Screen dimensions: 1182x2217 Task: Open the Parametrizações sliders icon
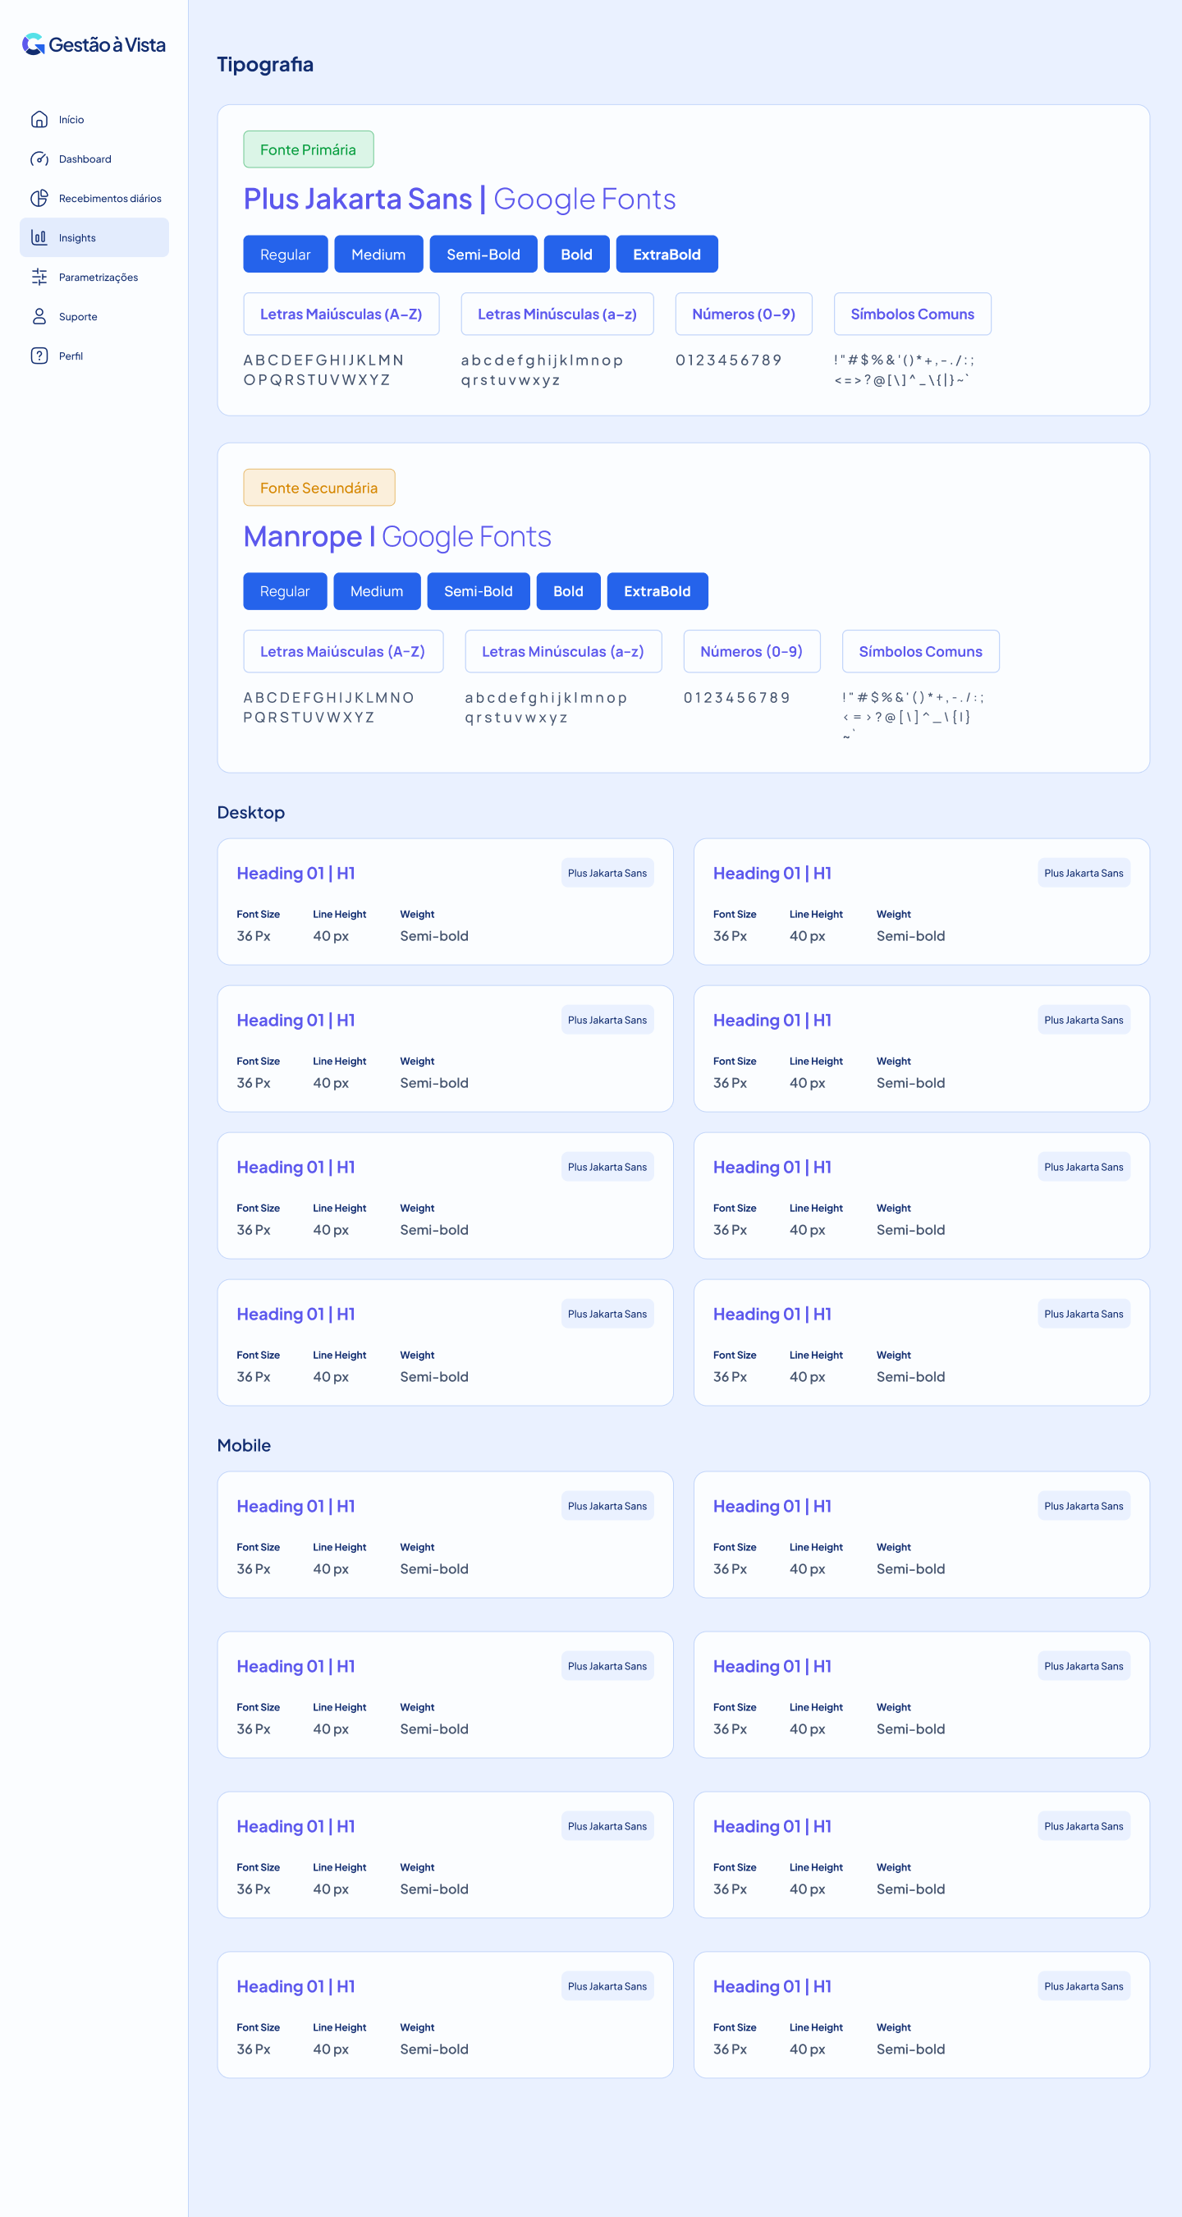(x=39, y=278)
